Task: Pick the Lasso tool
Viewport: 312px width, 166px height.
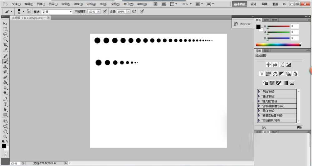Action: pyautogui.click(x=5, y=34)
